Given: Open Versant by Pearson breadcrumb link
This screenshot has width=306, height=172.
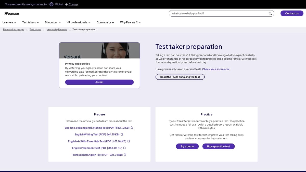Looking at the screenshot, I should 57,30.
